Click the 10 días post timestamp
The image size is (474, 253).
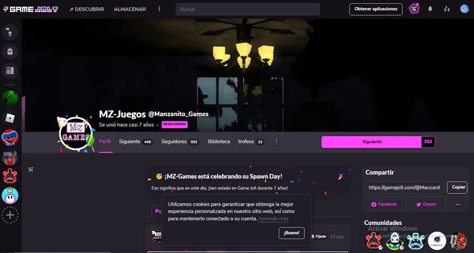click(337, 237)
